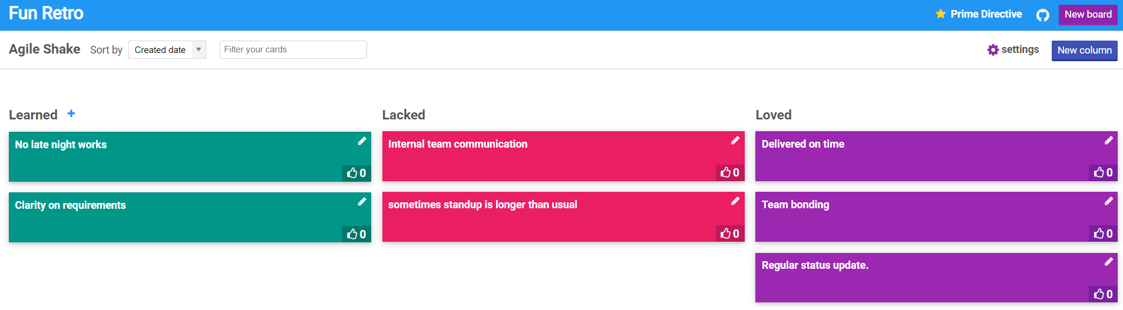
Task: Click the New board button
Action: coord(1088,15)
